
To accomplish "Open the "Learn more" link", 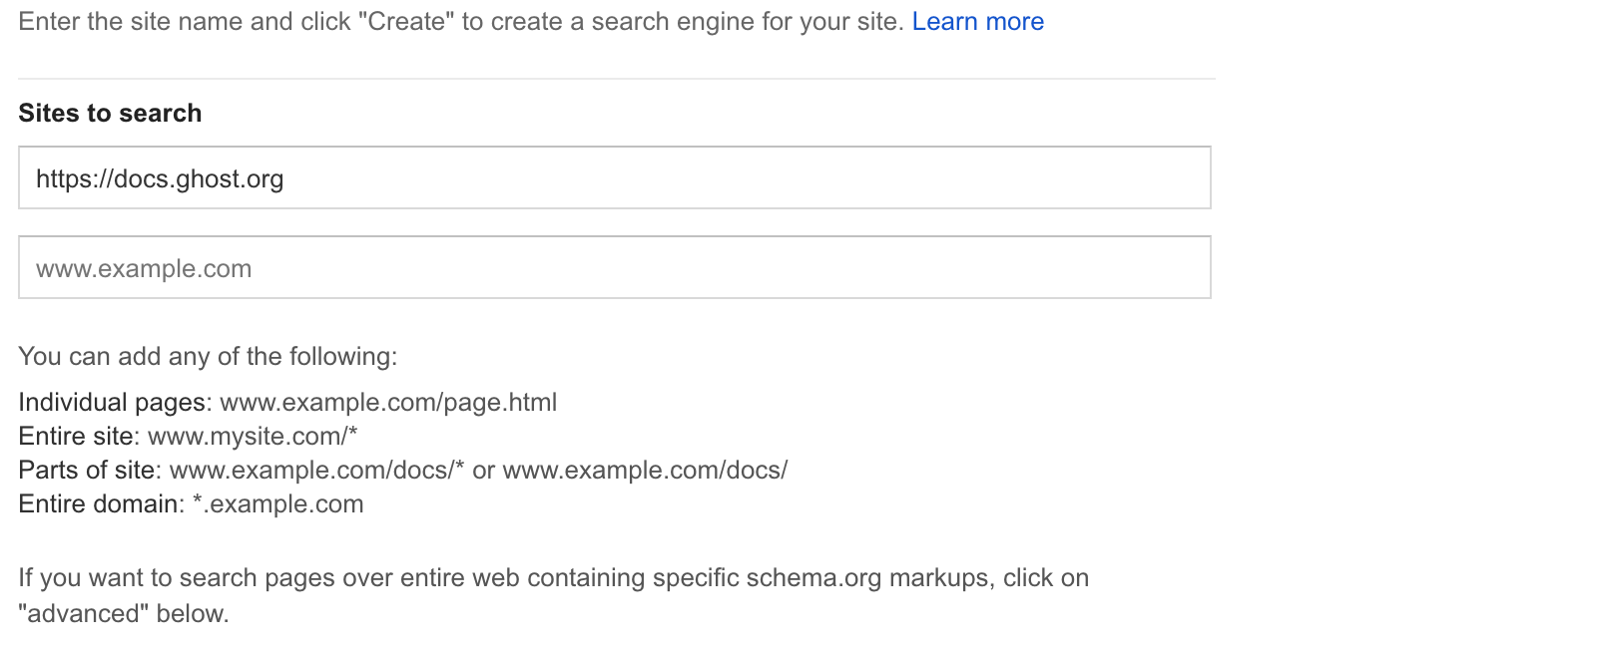I will click(x=977, y=22).
